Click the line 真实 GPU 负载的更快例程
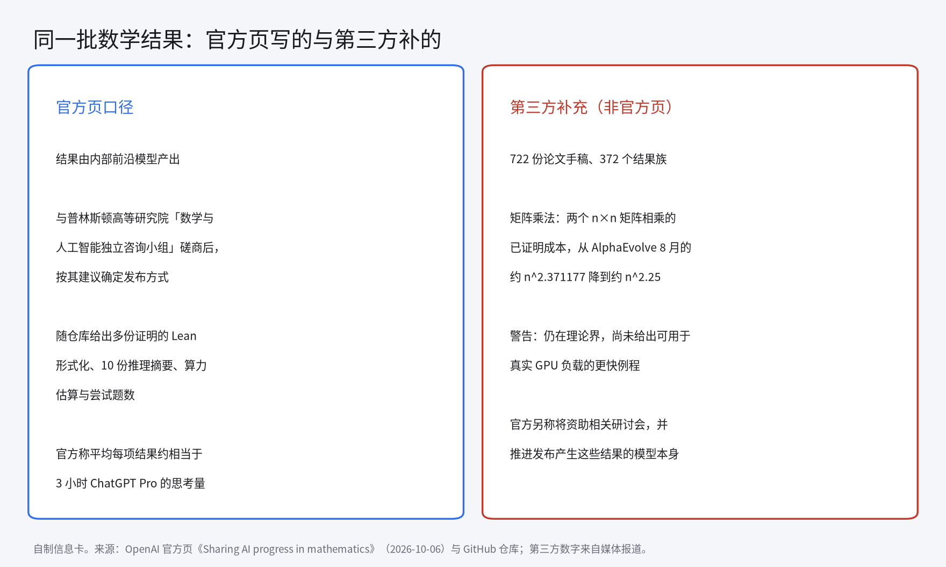Screen dimensions: 946x567 [575, 366]
